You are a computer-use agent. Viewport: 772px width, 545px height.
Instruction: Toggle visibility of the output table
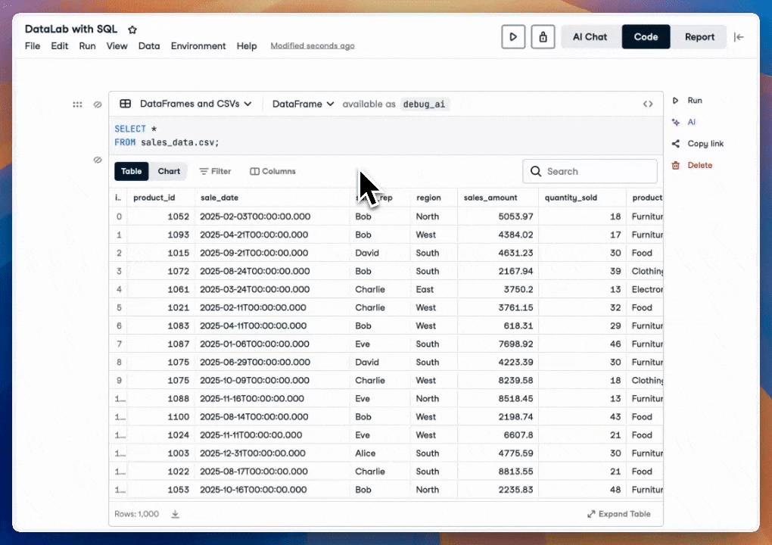[x=98, y=160]
